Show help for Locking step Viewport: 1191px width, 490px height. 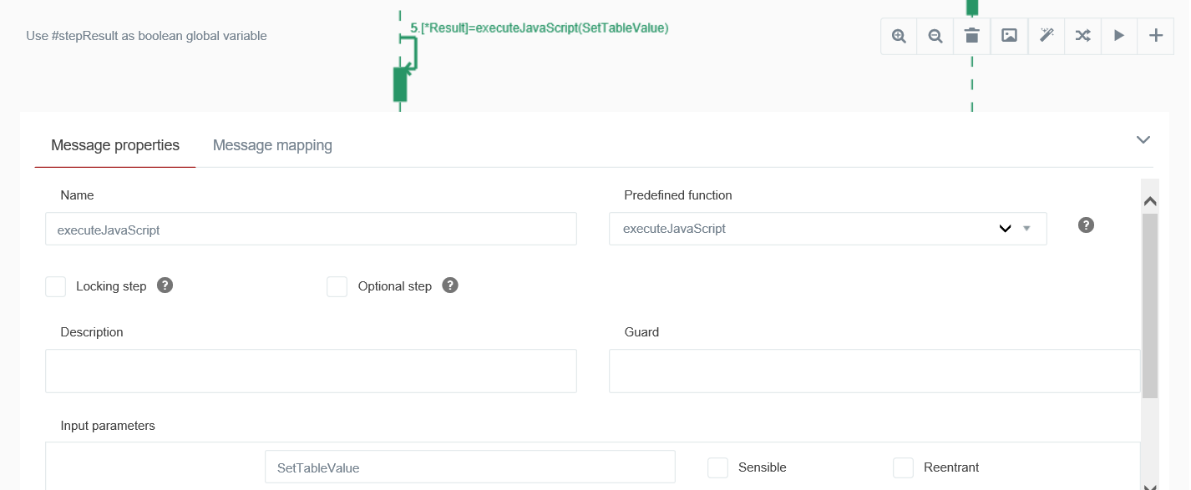(165, 285)
